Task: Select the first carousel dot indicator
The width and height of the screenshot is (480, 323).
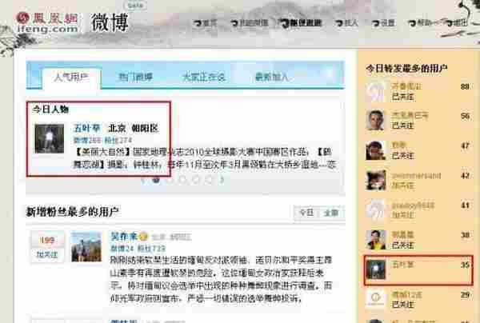Action: pos(156,180)
